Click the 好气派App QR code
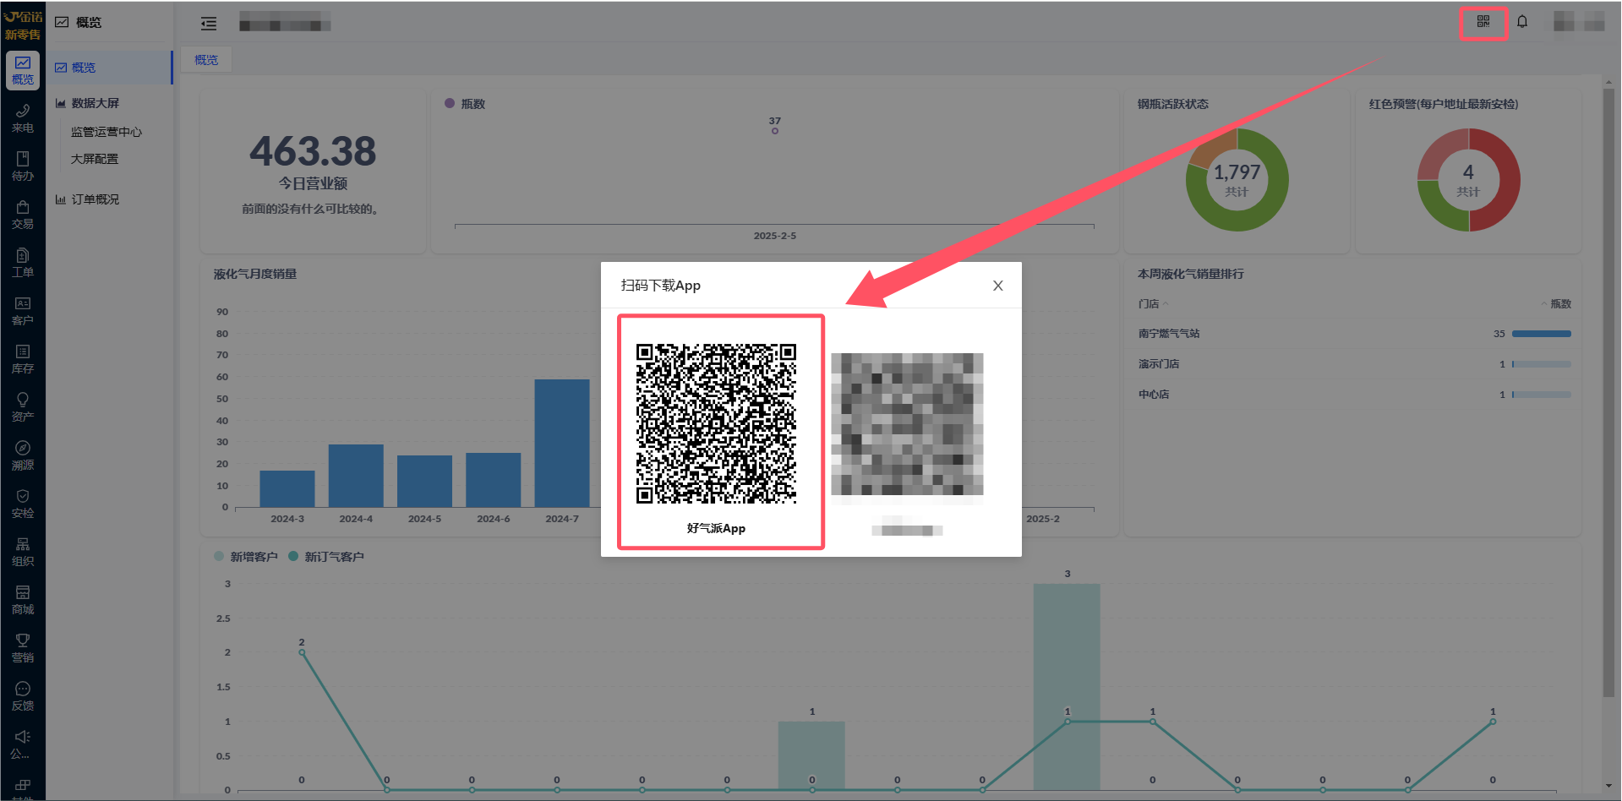Viewport: 1622px width, 801px height. pyautogui.click(x=716, y=423)
